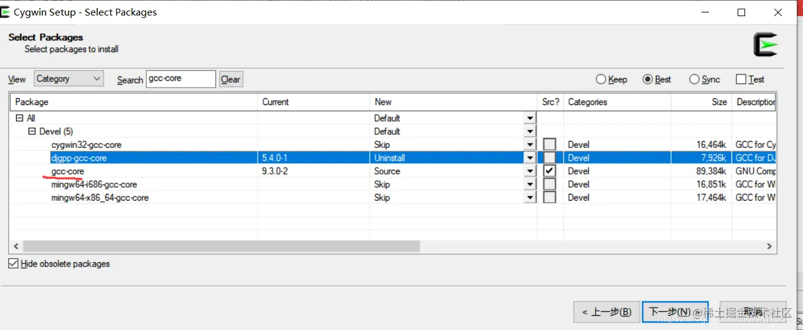Check Src box for djgpp-gcc-core

(549, 158)
